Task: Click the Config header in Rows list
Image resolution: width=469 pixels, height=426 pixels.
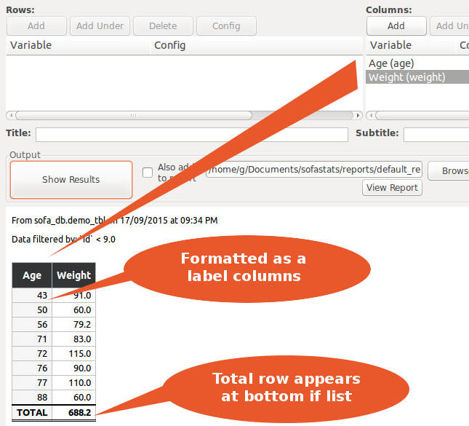Action: pyautogui.click(x=169, y=45)
